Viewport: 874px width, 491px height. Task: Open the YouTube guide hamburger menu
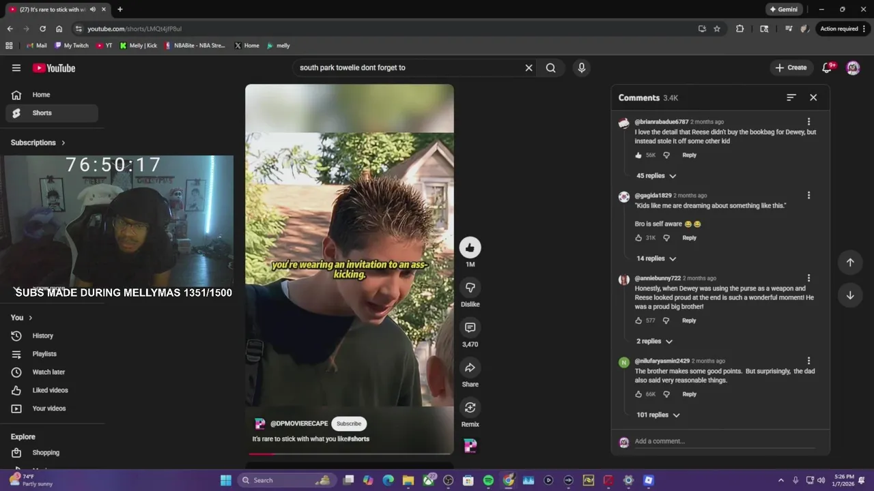16,68
